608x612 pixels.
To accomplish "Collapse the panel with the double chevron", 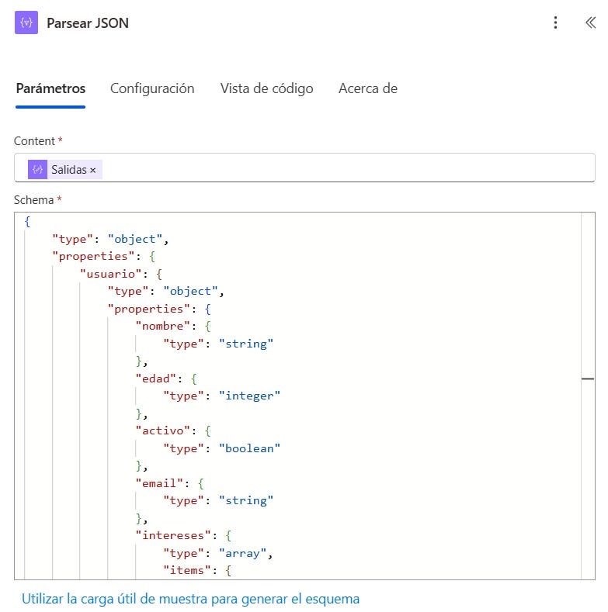I will pyautogui.click(x=590, y=22).
